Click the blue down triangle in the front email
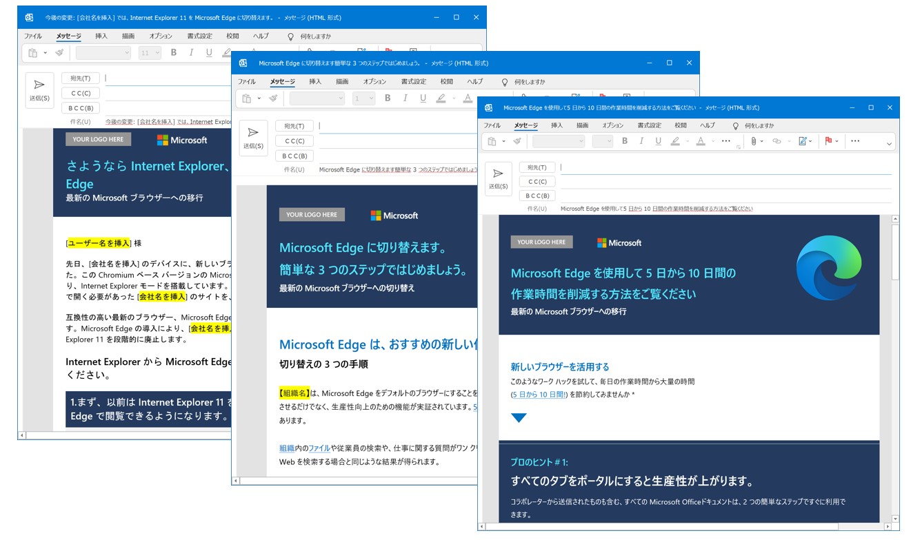This screenshot has width=911, height=542. pyautogui.click(x=519, y=417)
